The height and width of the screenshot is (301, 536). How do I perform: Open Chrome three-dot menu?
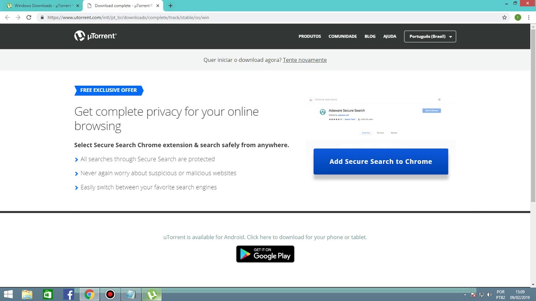pos(529,18)
